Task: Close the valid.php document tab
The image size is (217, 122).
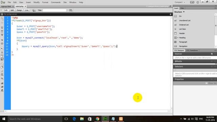Action: [x=25, y=6]
